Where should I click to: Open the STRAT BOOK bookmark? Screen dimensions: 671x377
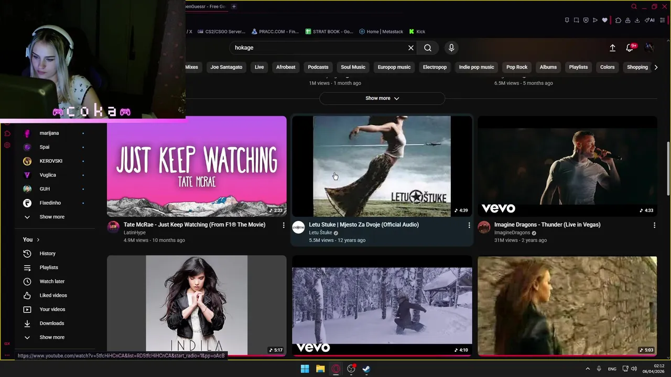[329, 31]
